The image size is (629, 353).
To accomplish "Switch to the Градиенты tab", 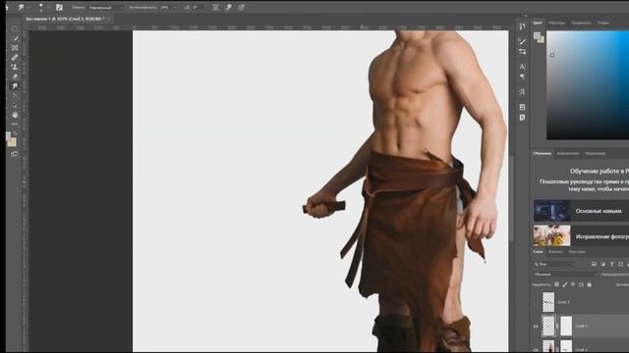I will 581,23.
